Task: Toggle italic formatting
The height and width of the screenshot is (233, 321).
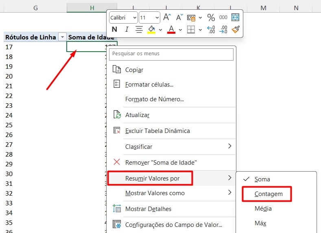Action: (127, 29)
